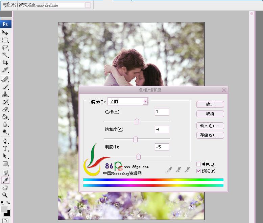This screenshot has width=263, height=223.
Task: Toggle Quick Mask mode
Action: 5,221
